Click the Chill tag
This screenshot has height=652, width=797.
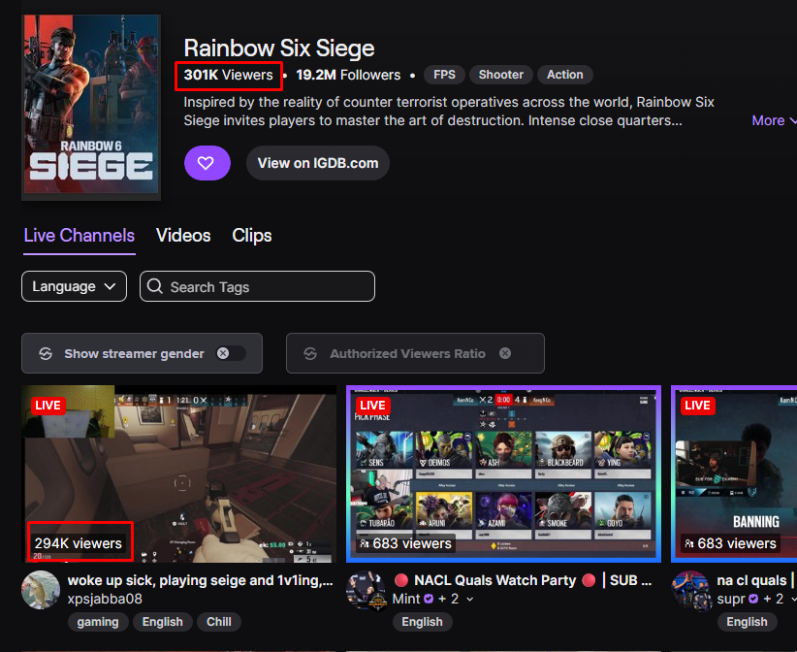(218, 622)
